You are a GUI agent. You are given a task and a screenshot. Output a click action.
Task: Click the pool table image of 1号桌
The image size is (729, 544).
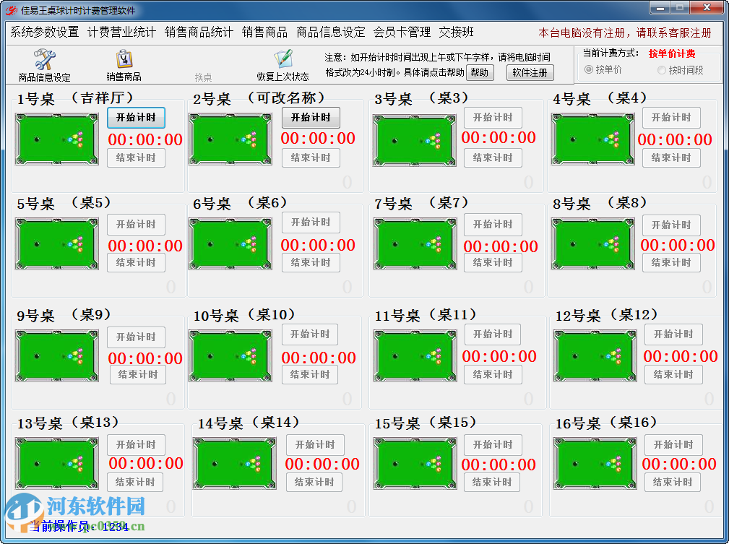(x=56, y=138)
